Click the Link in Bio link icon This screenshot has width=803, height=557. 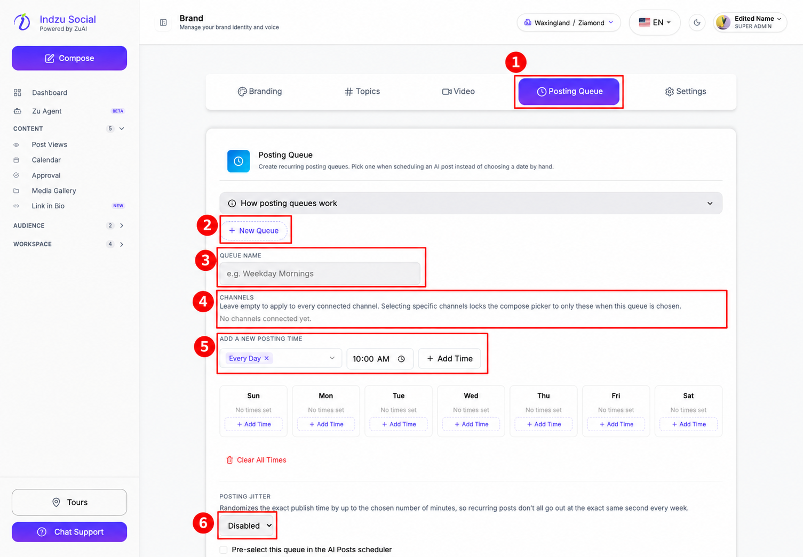[x=16, y=206]
